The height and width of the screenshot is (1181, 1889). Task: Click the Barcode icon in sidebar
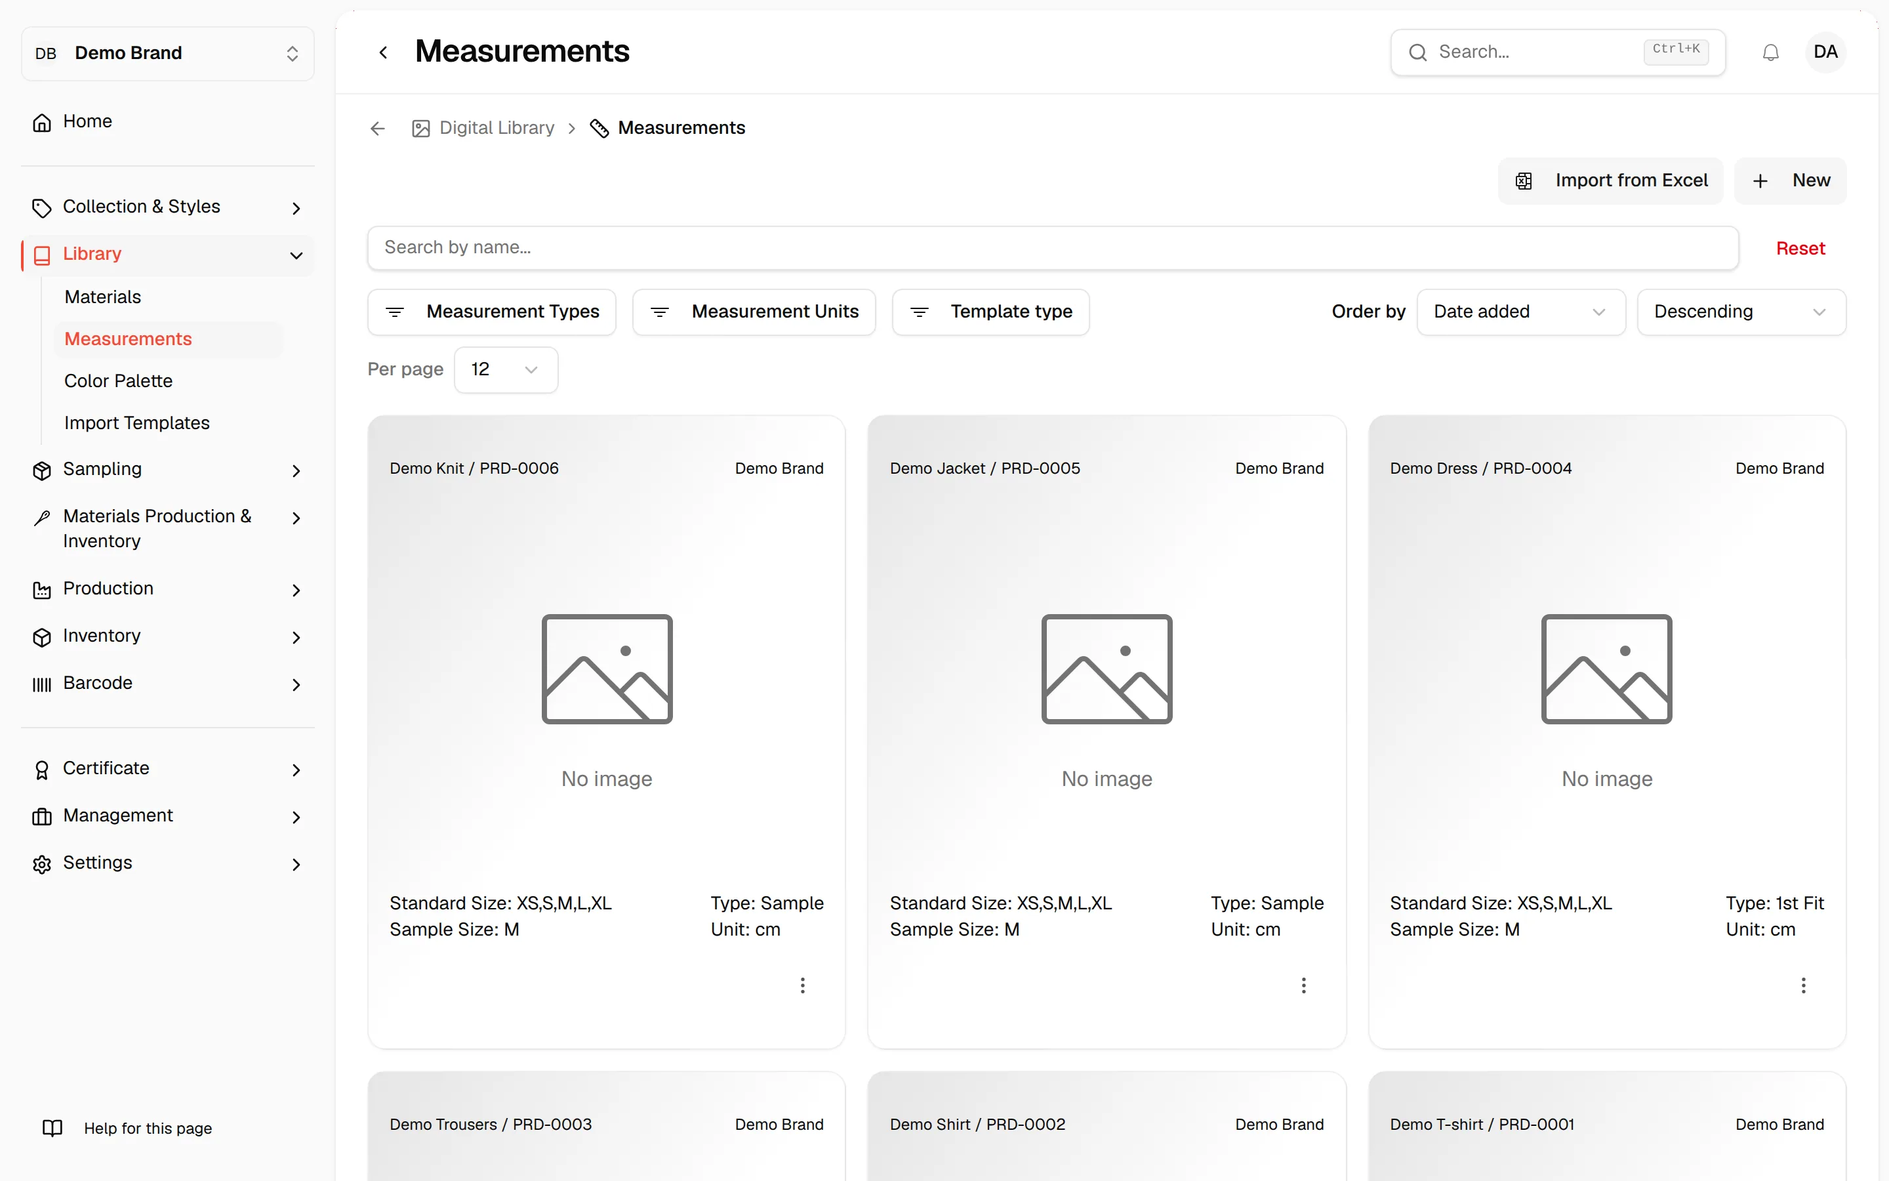coord(42,684)
